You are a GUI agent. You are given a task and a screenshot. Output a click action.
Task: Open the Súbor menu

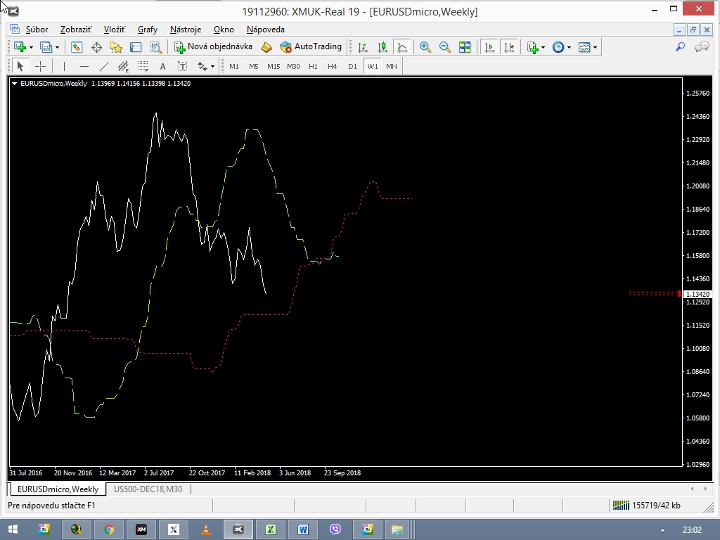click(37, 30)
